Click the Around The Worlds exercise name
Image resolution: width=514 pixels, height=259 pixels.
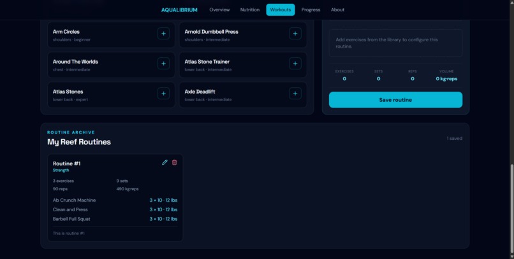75,62
